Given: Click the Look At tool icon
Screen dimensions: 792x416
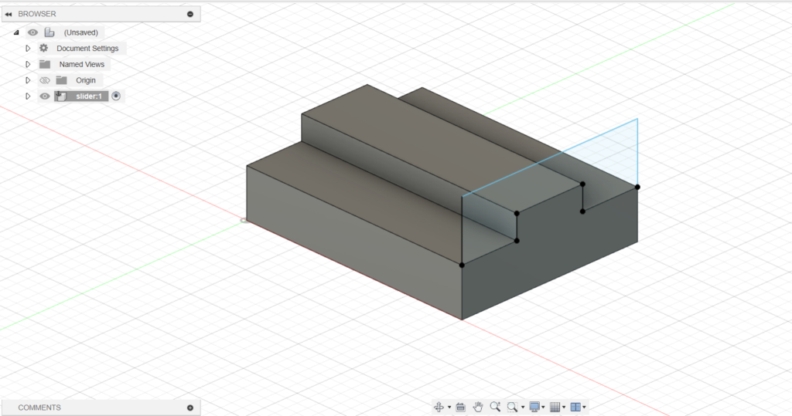Looking at the screenshot, I should pos(461,407).
